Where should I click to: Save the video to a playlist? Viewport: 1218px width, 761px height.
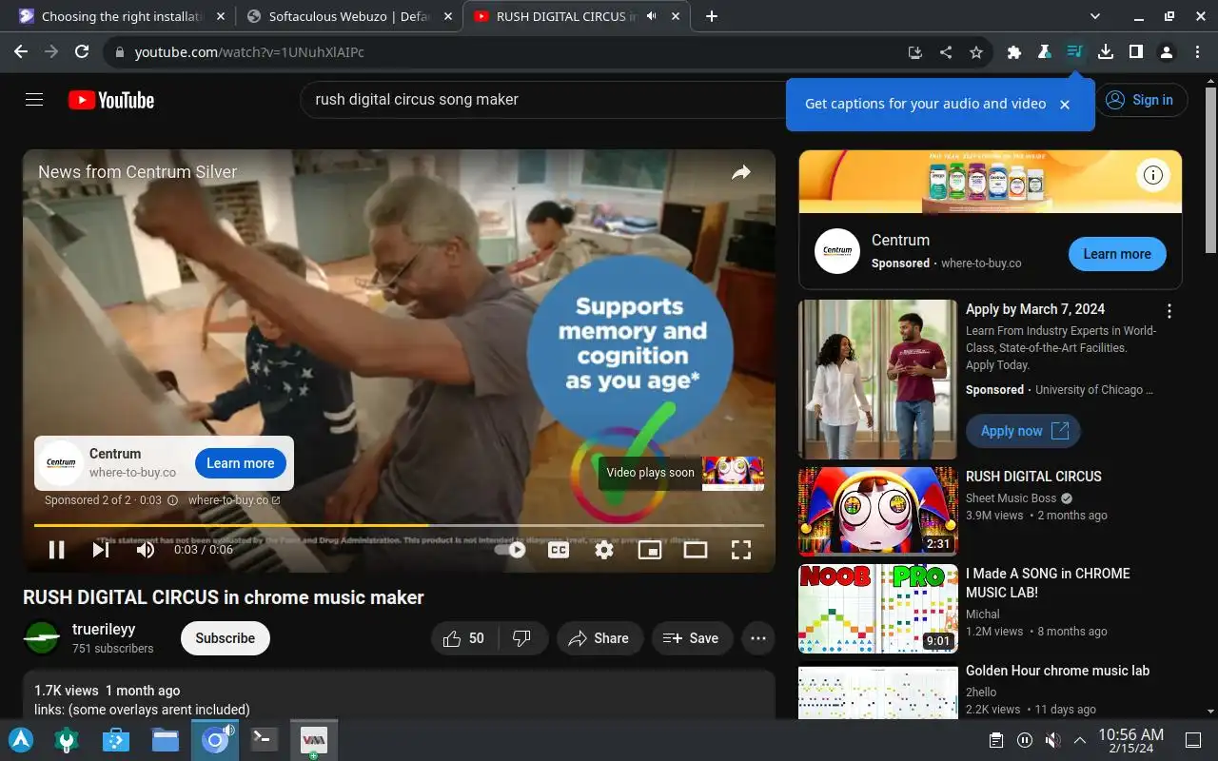[691, 638]
